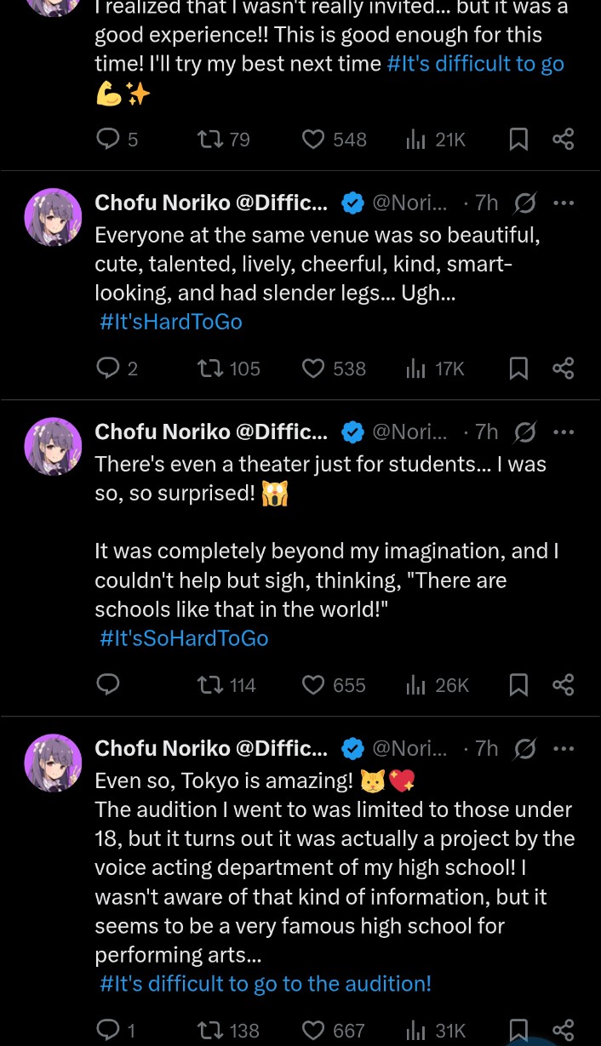
Task: Reply to the tweet with 5 replies
Action: point(107,139)
